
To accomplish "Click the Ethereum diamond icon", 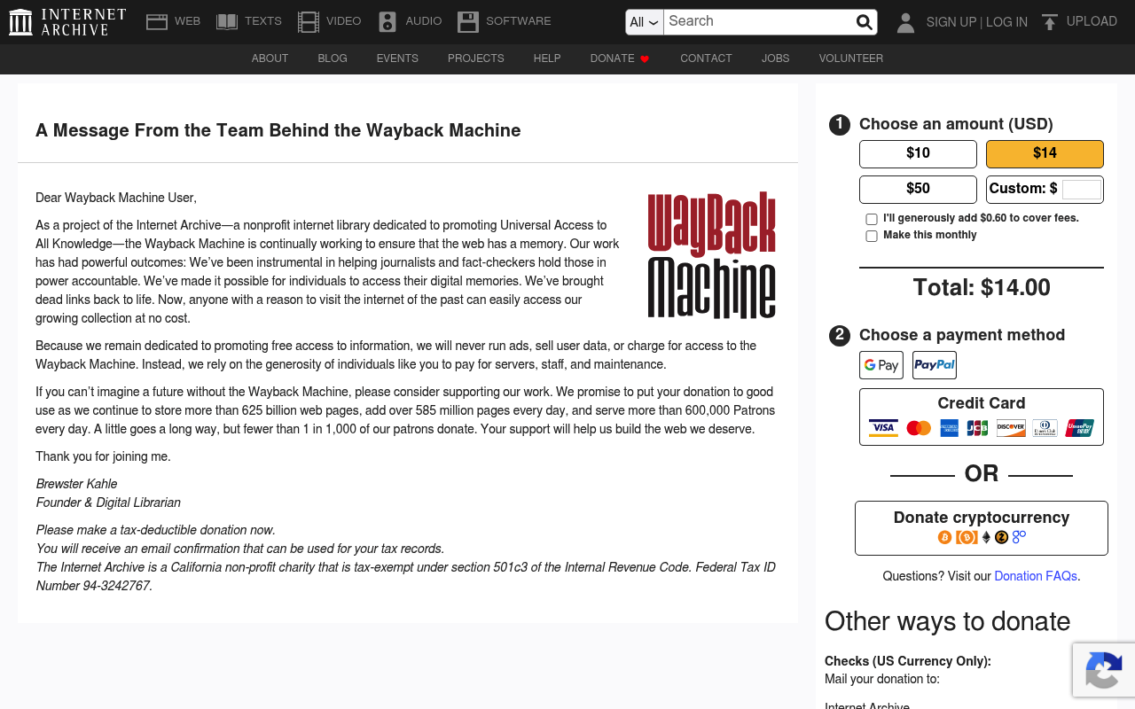I will click(986, 537).
